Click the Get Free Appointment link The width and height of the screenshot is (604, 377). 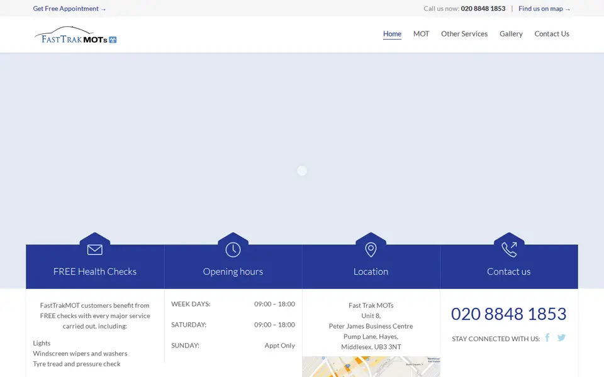(x=69, y=8)
